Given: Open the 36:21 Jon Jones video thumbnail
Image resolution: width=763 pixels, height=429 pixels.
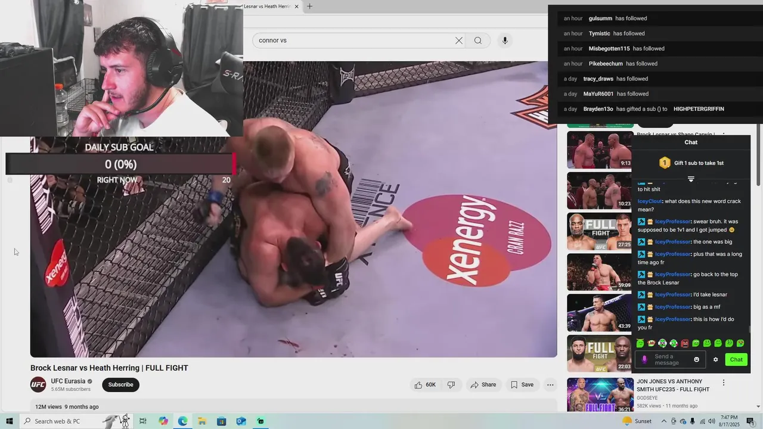Looking at the screenshot, I should (x=600, y=394).
